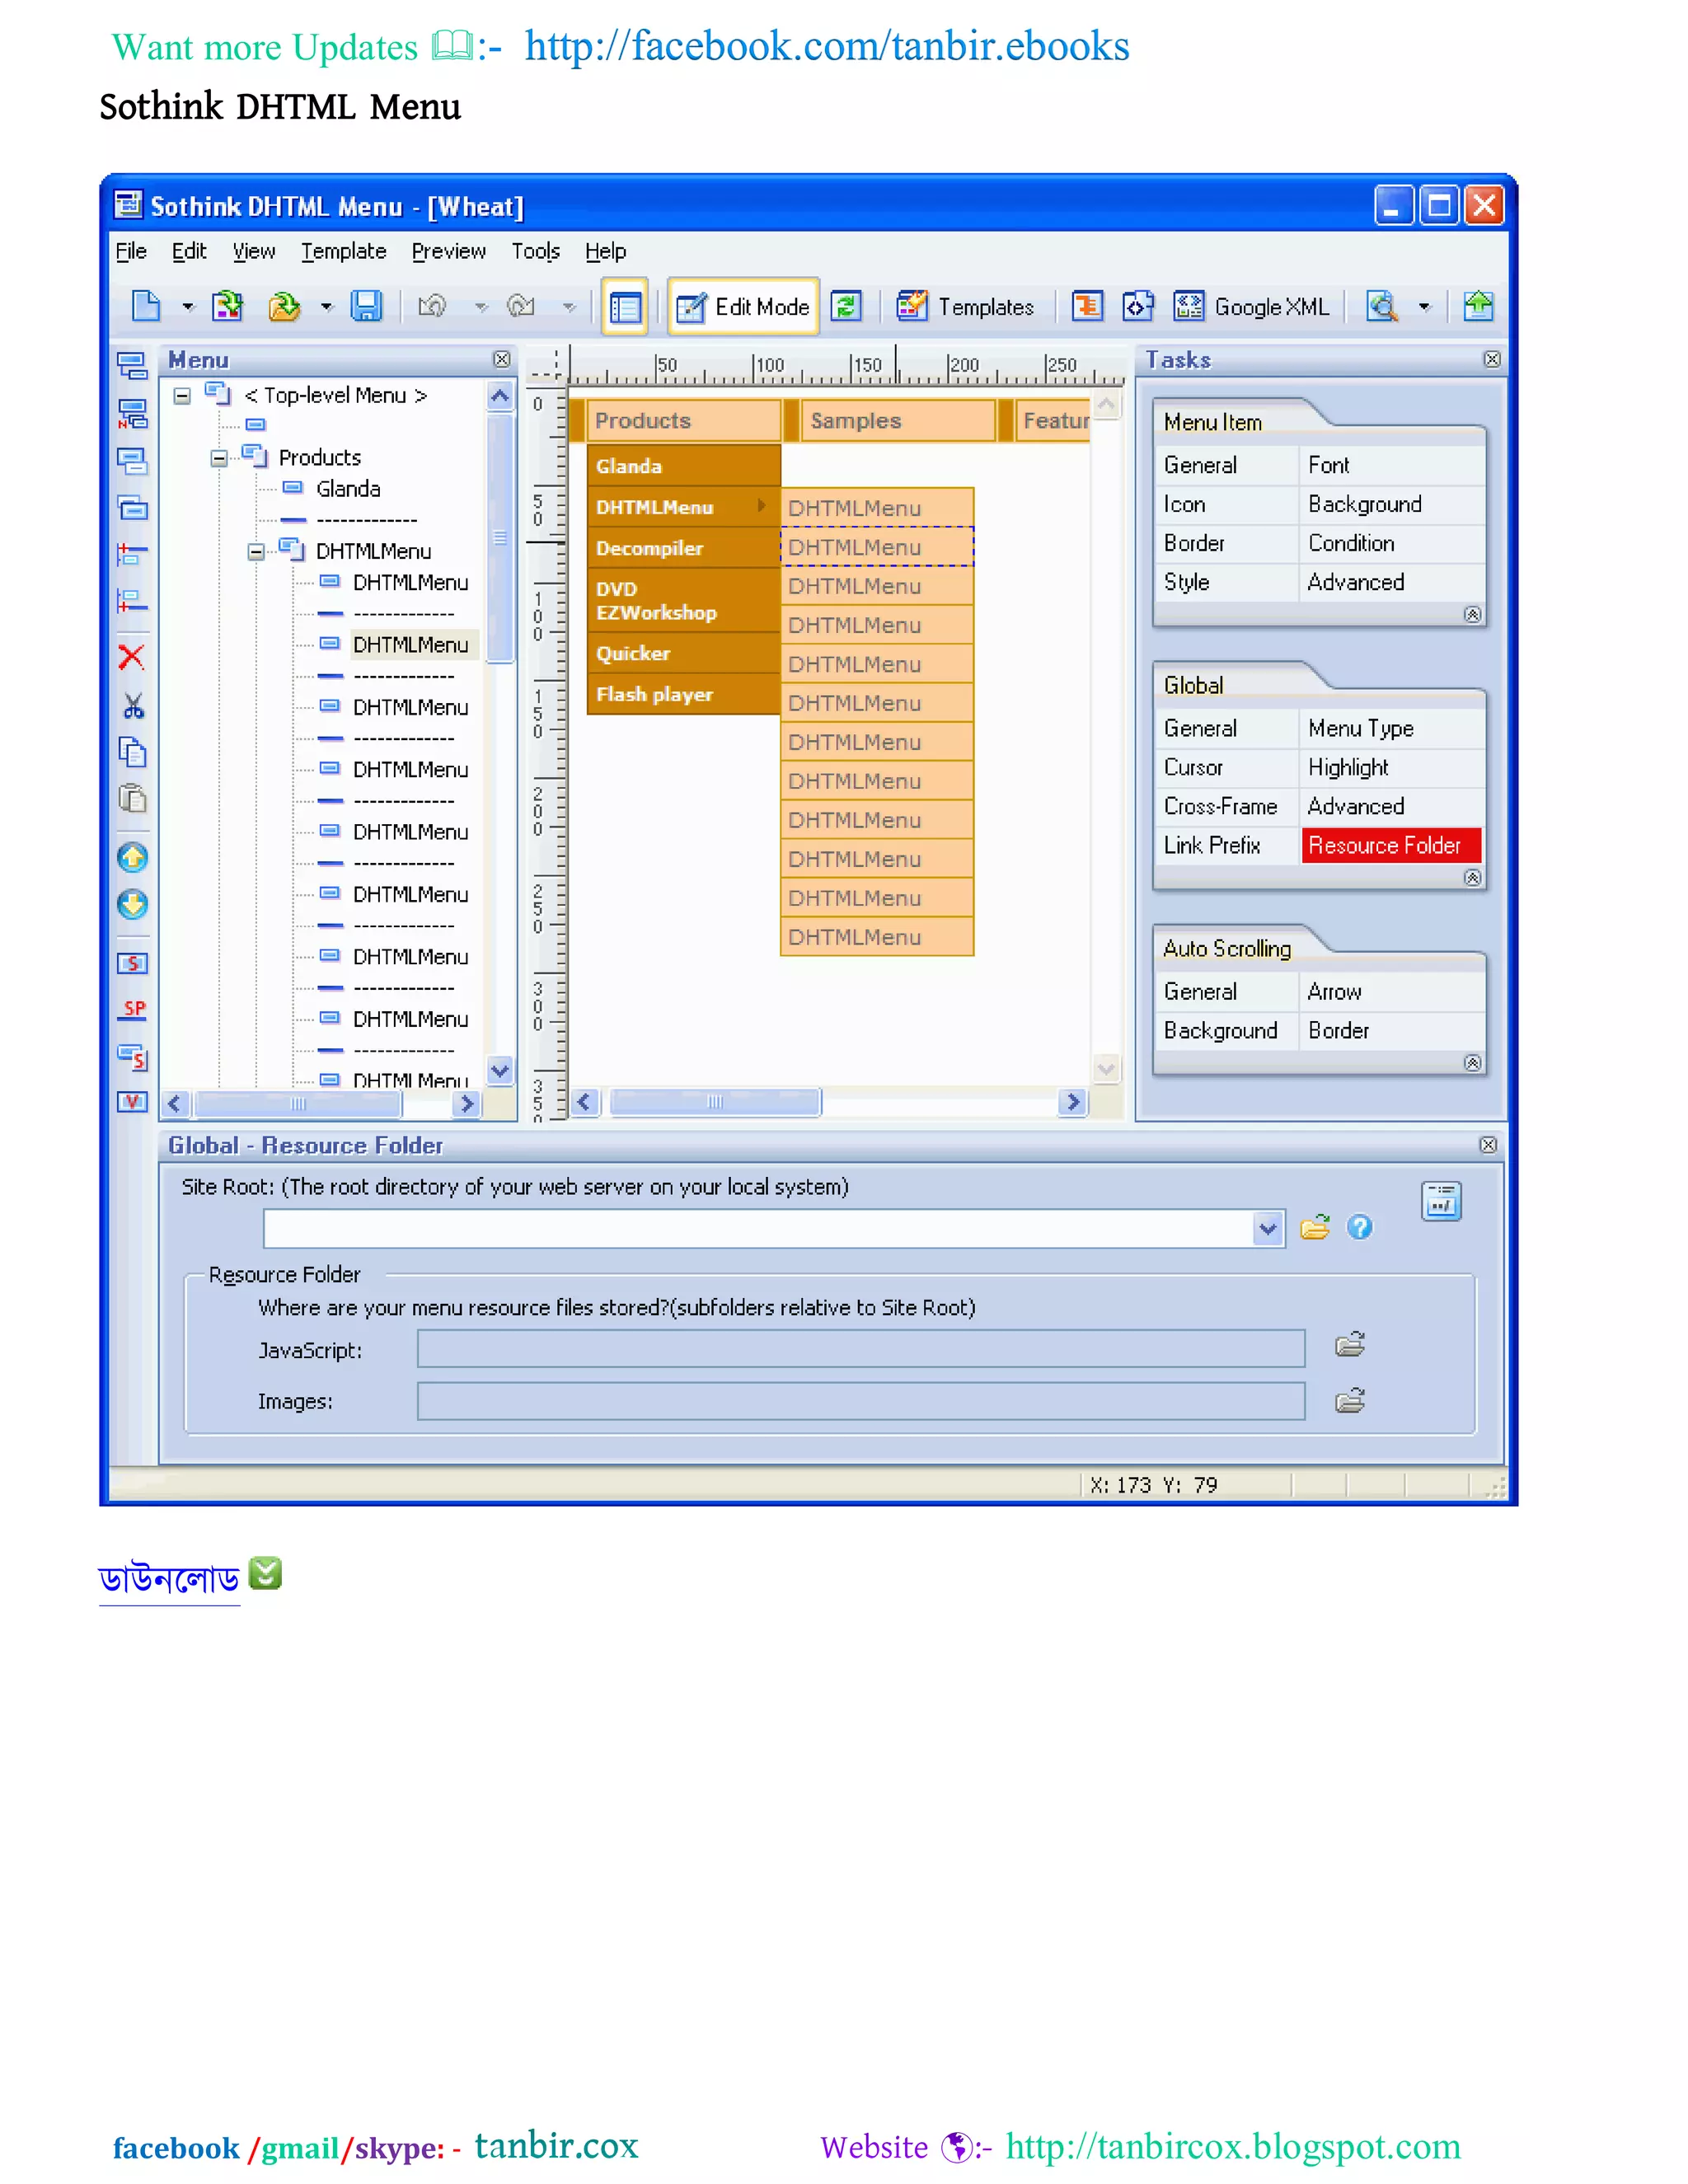Screen dimensions: 1688x2184
Task: Click the topmost Add menu item sidebar icon
Action: coord(132,366)
